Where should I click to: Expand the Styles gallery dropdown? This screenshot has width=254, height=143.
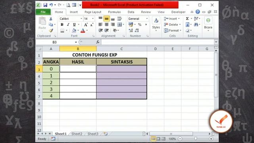point(156,31)
